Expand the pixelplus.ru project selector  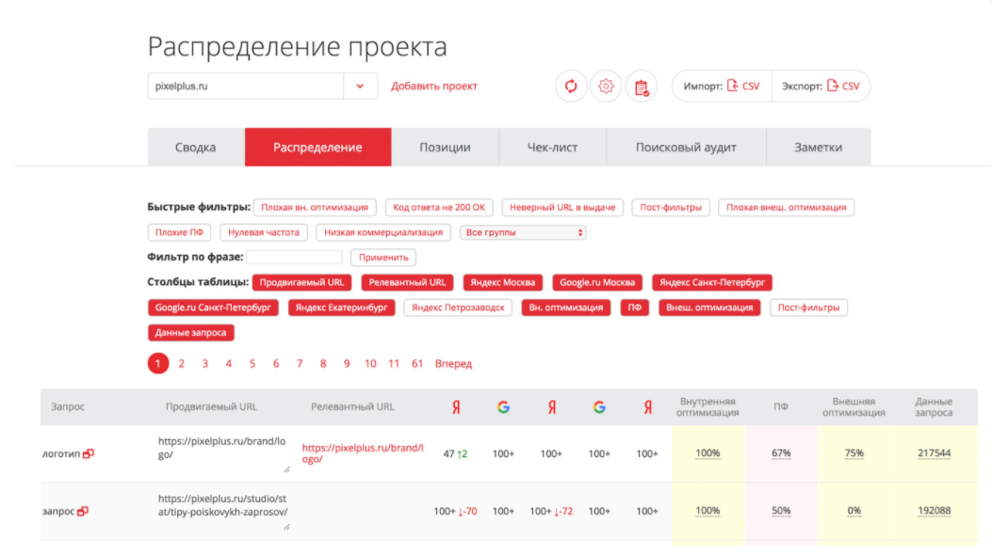coord(360,85)
